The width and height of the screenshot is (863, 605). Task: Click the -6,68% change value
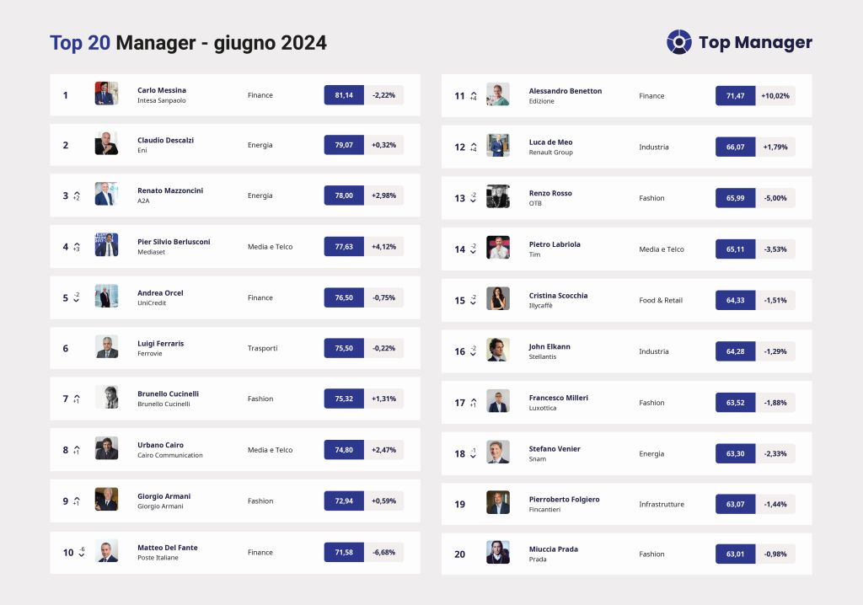[383, 552]
